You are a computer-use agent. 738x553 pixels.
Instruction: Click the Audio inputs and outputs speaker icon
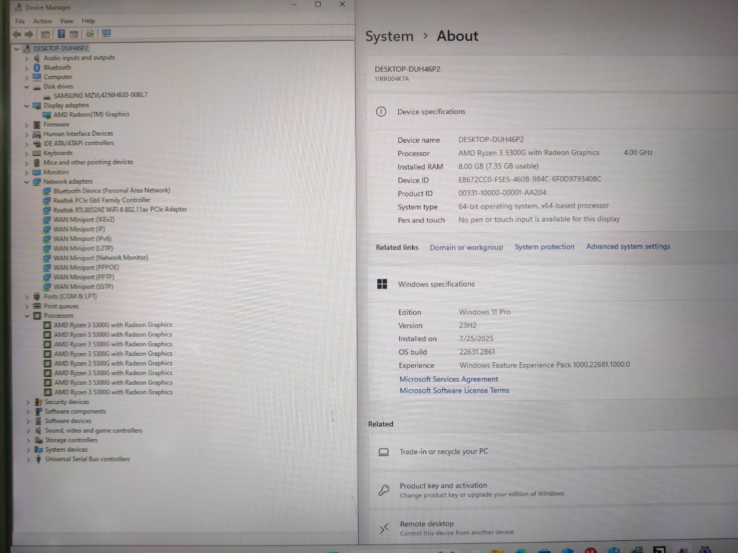[36, 58]
